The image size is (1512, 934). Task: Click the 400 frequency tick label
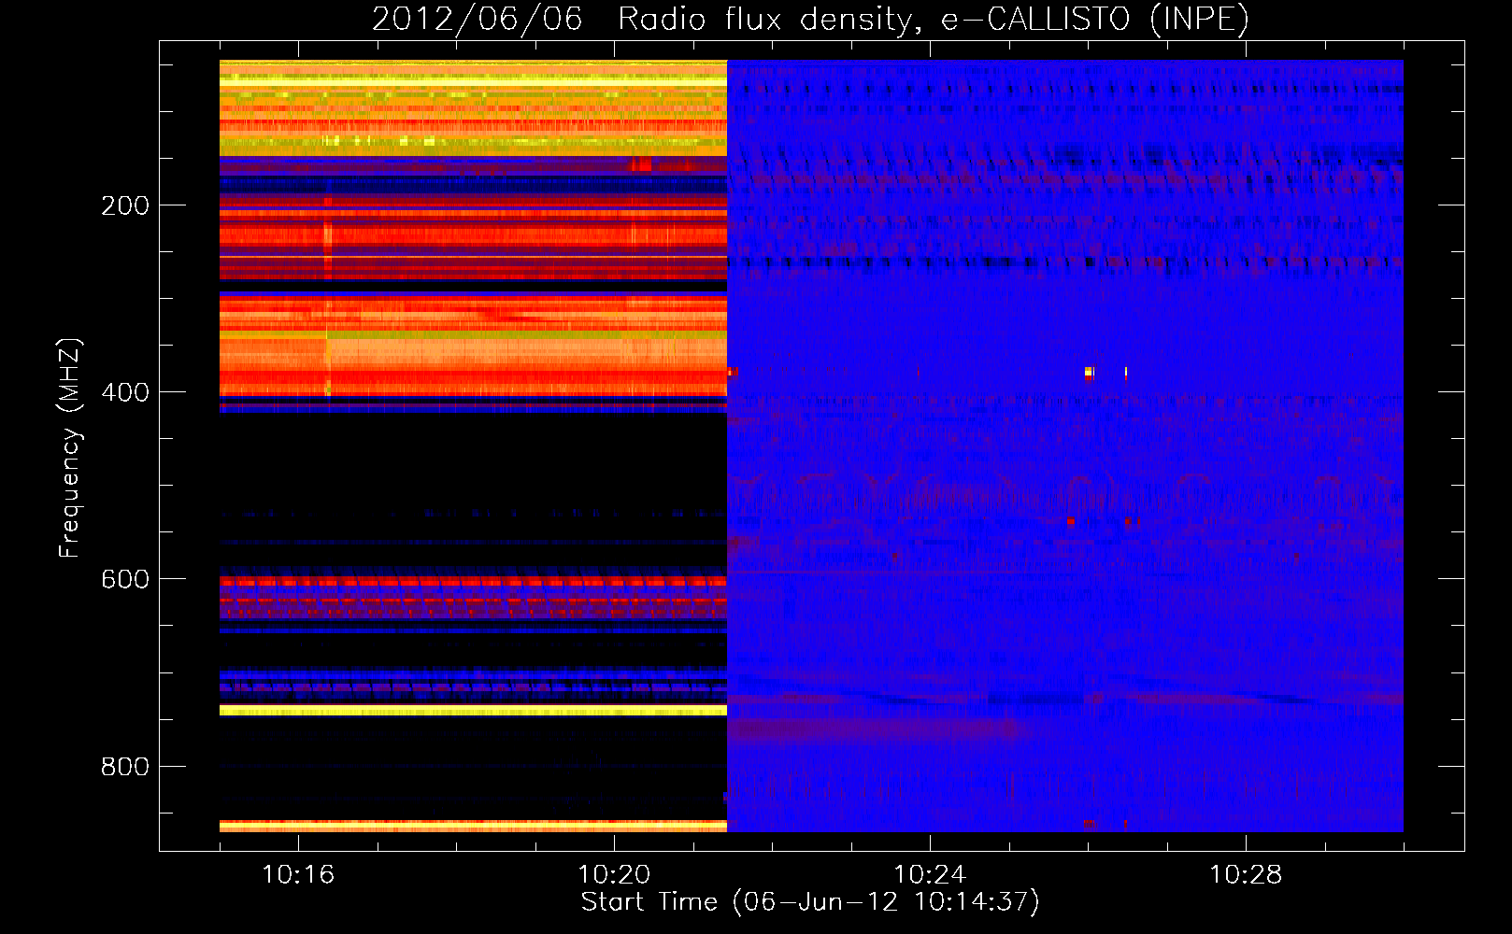(125, 392)
